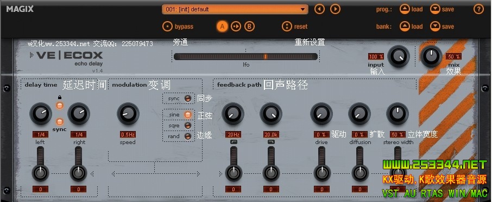Screen dimensions: 492x202
Task: Click the 0 value below diffusion slider
Action: [359, 189]
